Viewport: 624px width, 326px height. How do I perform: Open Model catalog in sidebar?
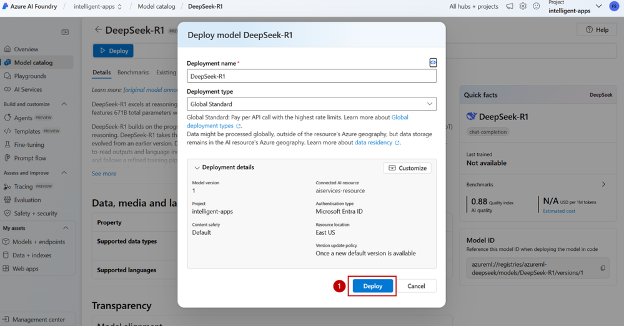37,62
